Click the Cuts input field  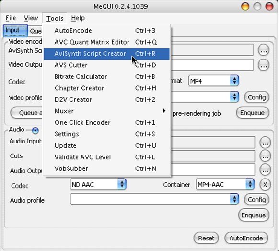click(213, 156)
